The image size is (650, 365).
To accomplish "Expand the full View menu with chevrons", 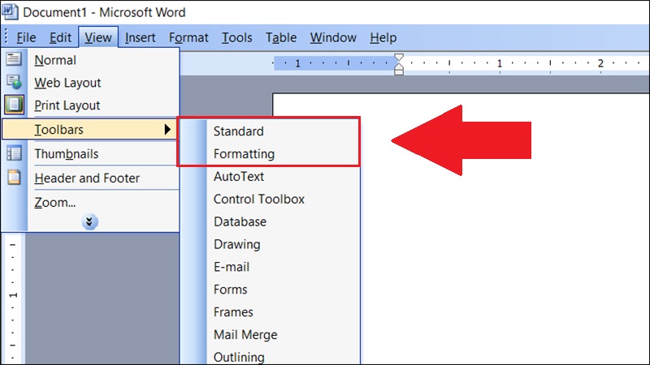I will tap(89, 221).
